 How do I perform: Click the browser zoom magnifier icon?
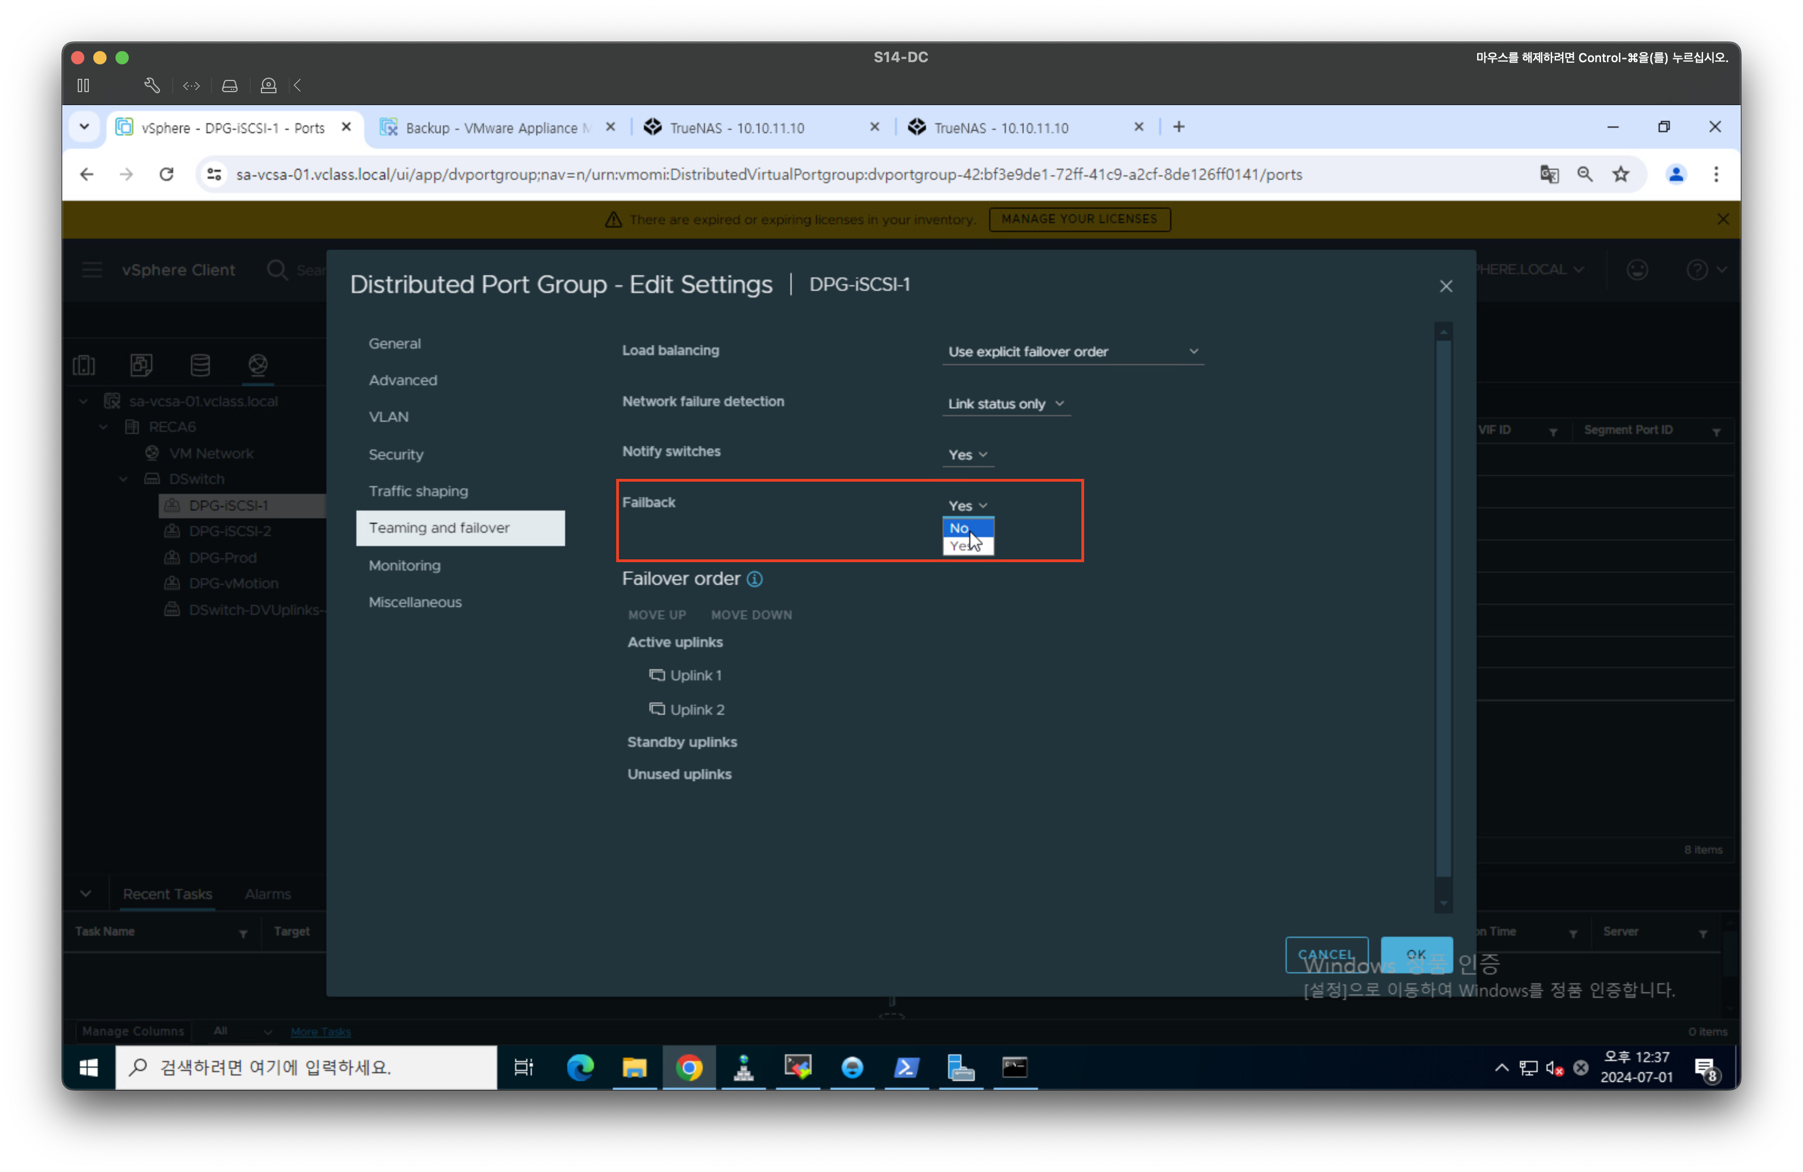1585,175
